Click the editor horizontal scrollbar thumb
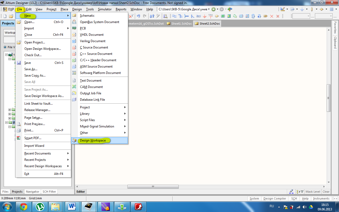This screenshot has height=212, width=339. tap(153, 187)
